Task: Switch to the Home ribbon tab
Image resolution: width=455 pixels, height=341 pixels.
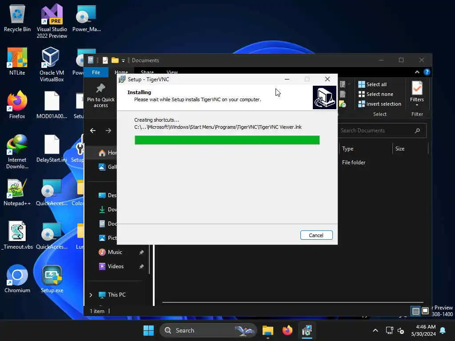Action: coord(121,72)
